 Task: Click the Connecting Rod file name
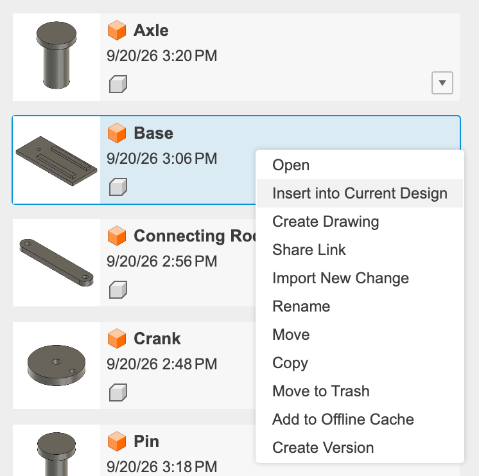195,236
